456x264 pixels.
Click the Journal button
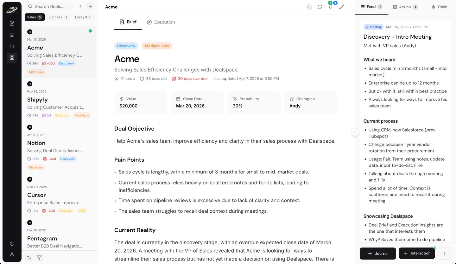click(378, 254)
